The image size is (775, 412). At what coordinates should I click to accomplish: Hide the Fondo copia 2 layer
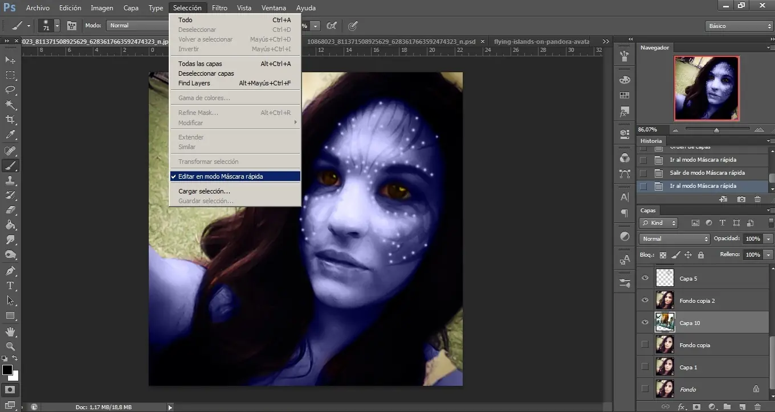point(645,300)
